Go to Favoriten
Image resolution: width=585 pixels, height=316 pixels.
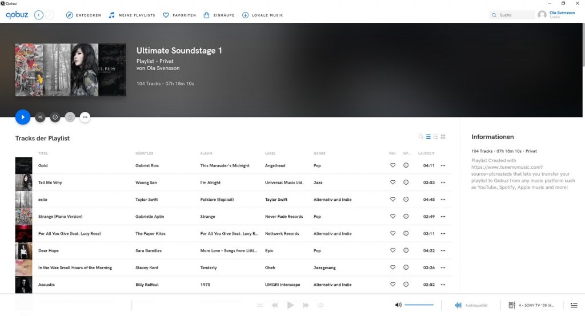click(x=179, y=15)
